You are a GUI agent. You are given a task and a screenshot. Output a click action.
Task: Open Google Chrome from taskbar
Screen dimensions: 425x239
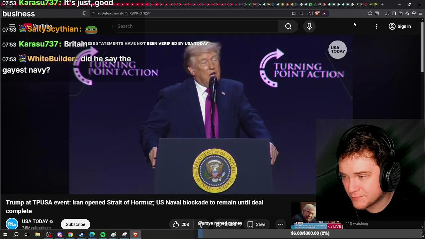point(70,235)
